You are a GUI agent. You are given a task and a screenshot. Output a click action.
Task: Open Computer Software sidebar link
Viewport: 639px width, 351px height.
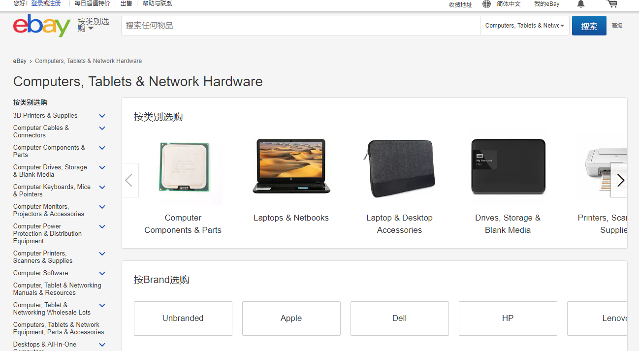tap(41, 273)
